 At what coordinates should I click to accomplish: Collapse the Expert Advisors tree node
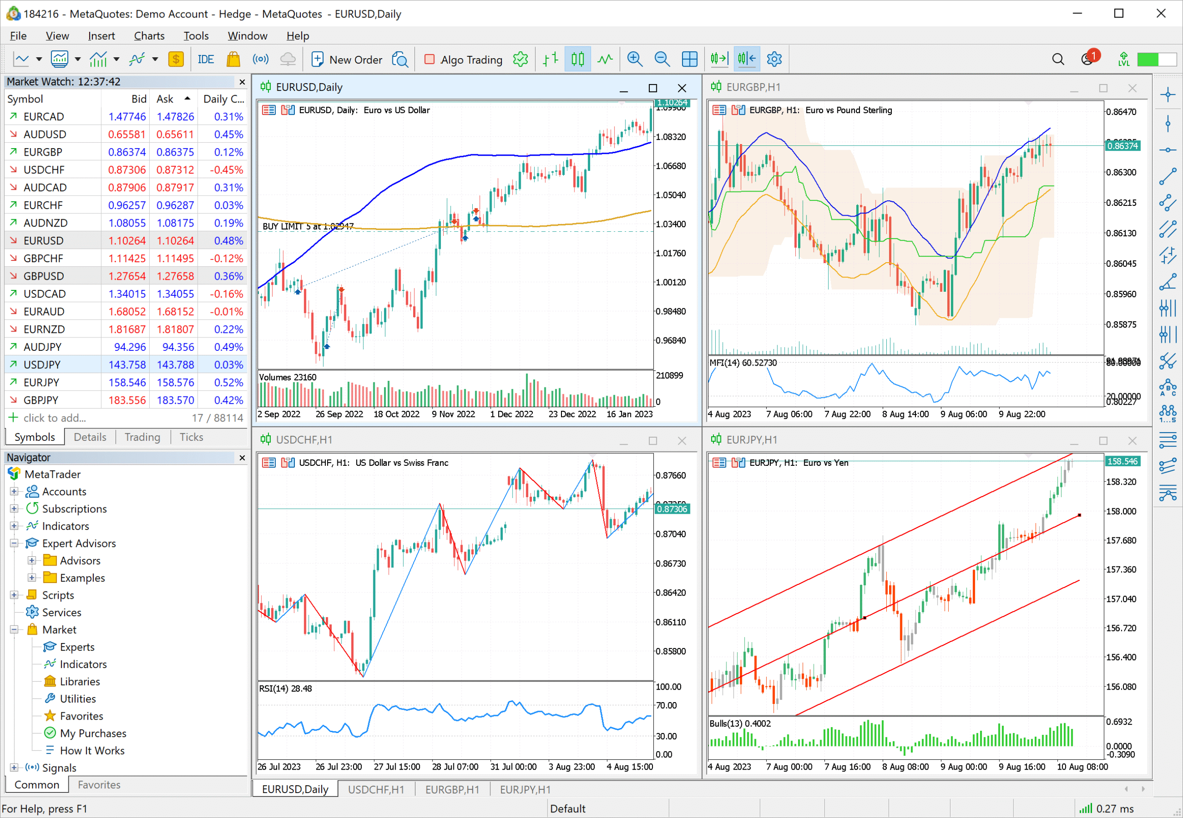point(14,543)
